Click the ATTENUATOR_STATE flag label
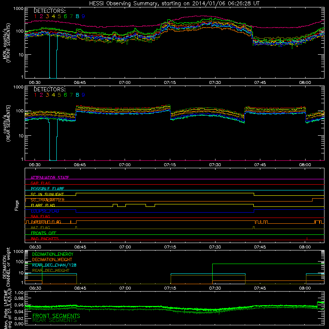329x329 pixels. 50,178
